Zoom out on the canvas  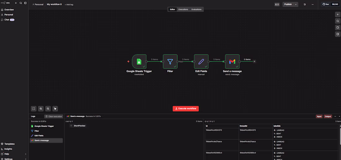pyautogui.click(x=48, y=109)
